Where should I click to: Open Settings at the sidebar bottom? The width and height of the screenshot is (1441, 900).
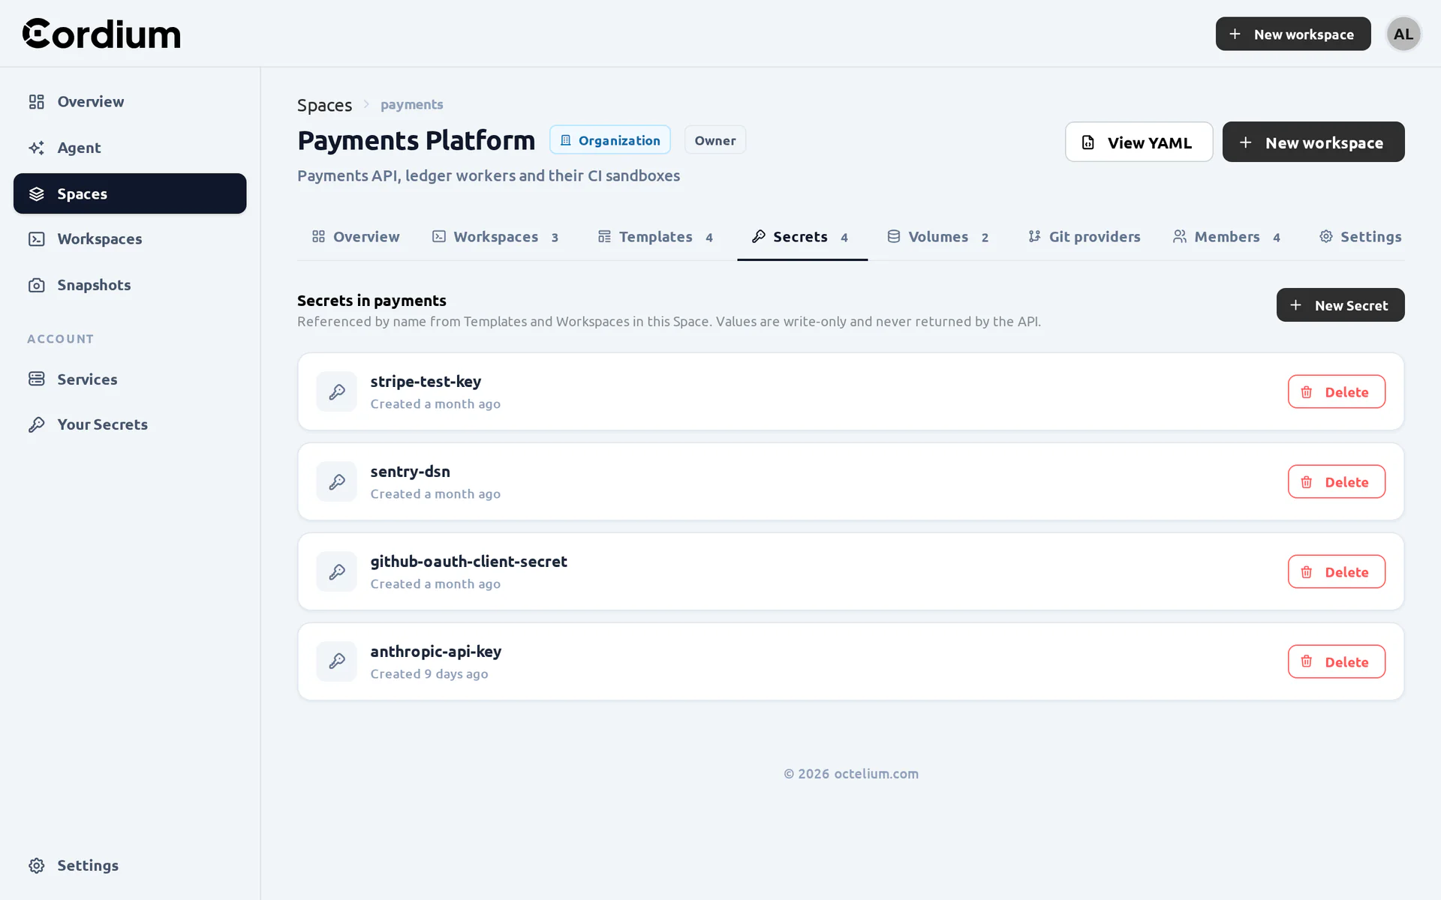130,865
